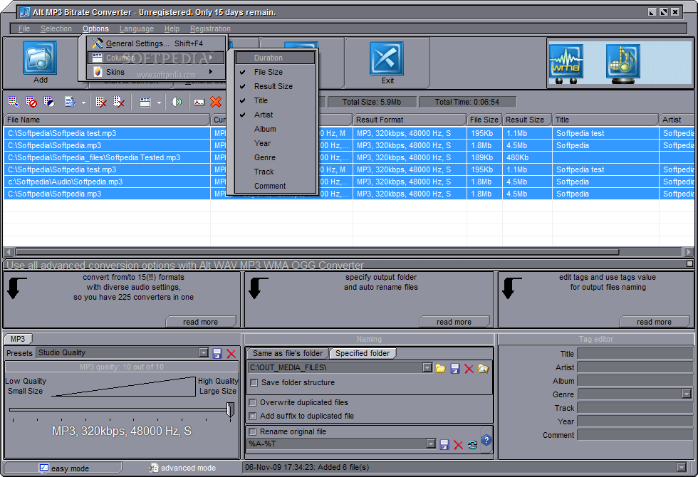Screen dimensions: 698x477
Task: Click the orange X clear list icon
Action: (x=216, y=102)
